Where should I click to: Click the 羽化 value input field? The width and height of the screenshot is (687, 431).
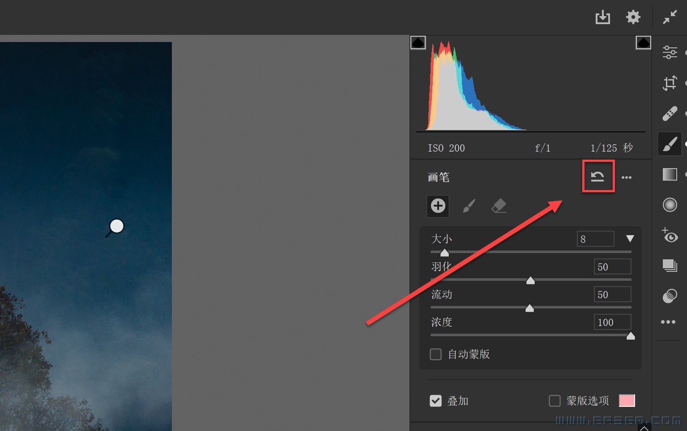[612, 267]
